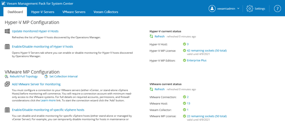
Task: Click the VMware current status heading
Action: coord(165,84)
